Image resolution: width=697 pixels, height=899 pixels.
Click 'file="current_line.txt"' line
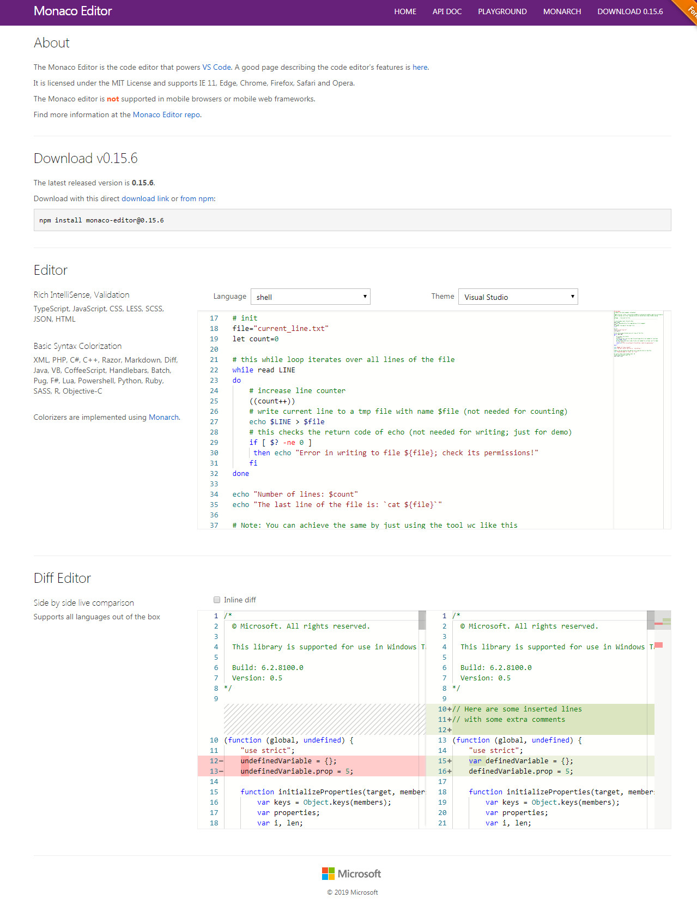281,328
